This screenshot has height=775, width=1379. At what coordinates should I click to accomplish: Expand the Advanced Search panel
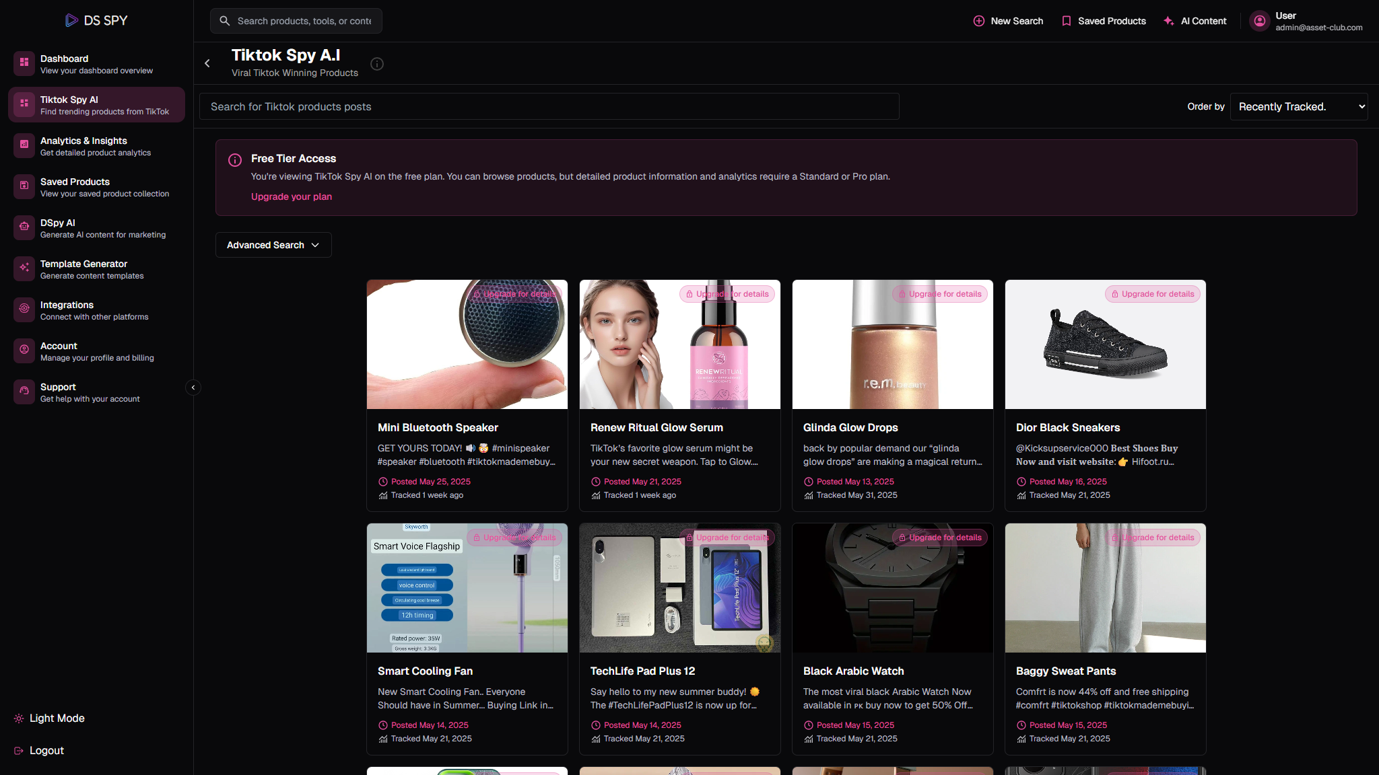273,245
